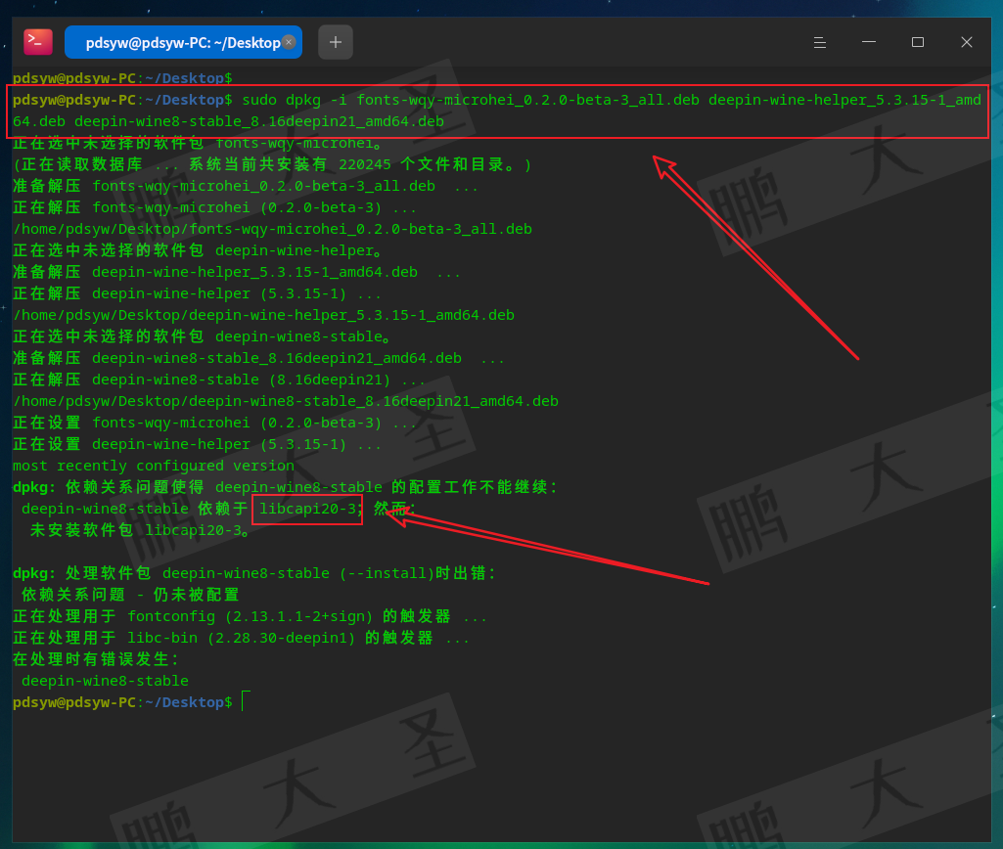
Task: Maximize the terminal window
Action: point(918,42)
